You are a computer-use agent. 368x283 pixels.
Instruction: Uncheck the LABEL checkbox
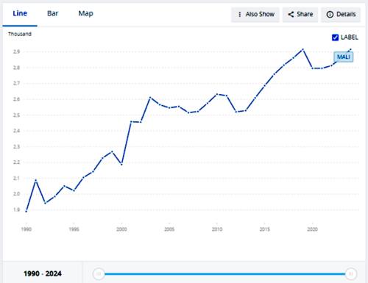335,37
